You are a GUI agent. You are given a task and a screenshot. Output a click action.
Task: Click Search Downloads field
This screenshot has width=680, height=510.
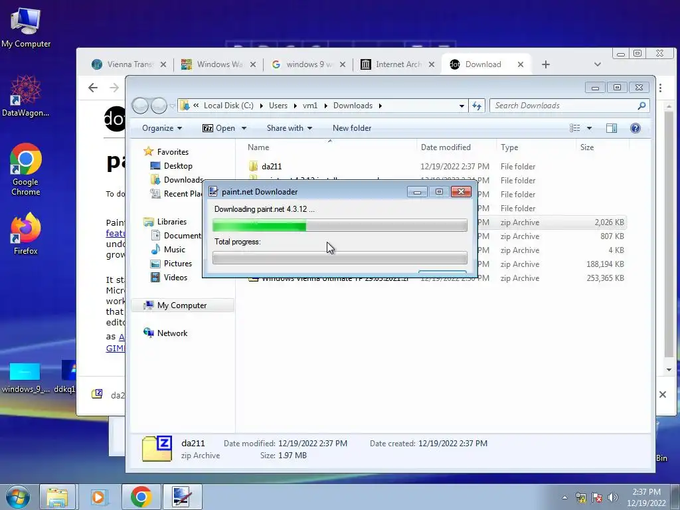[x=569, y=106]
